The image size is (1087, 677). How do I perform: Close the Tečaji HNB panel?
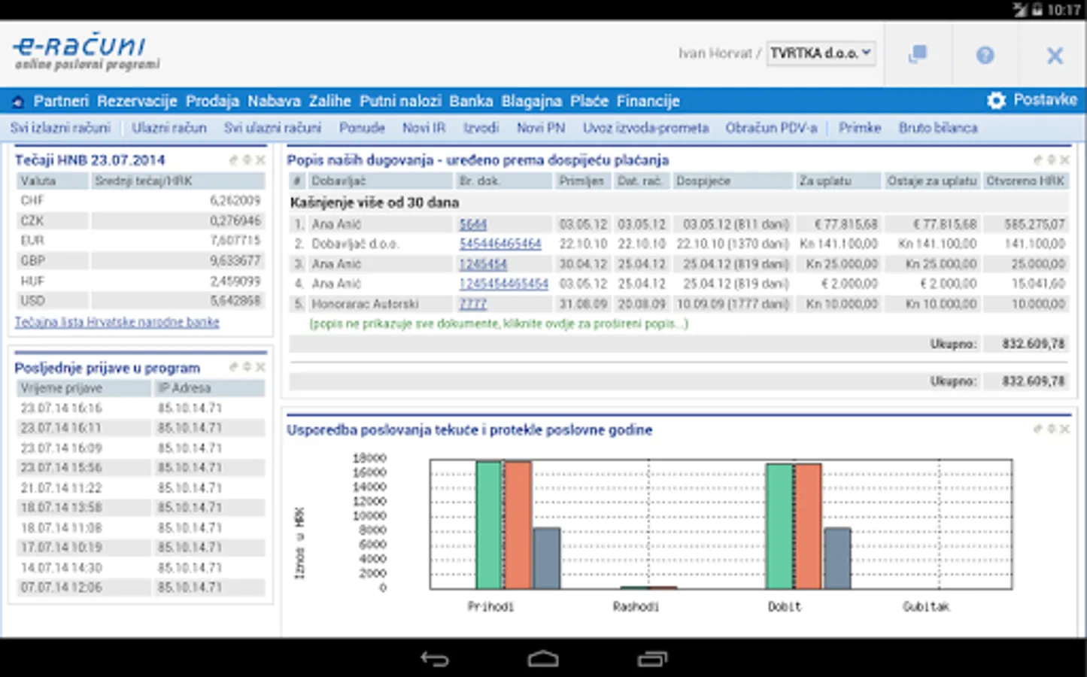pos(260,160)
